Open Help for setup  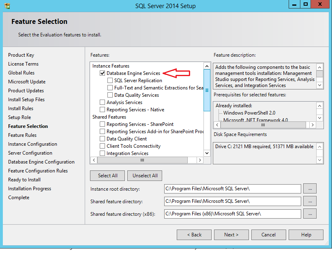point(306,235)
